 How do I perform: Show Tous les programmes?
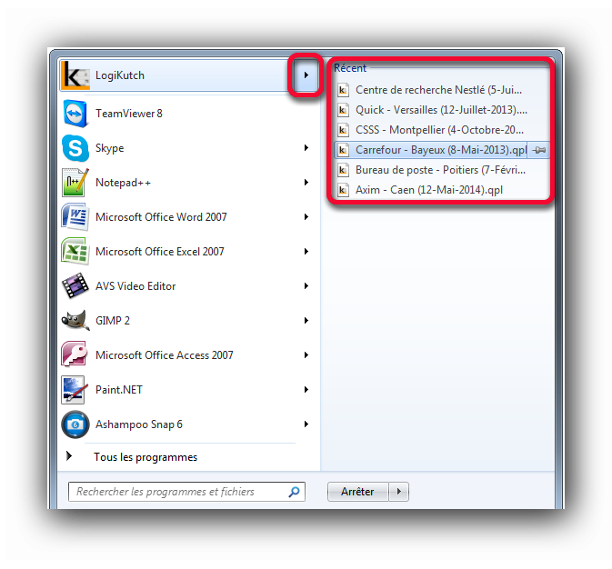pyautogui.click(x=145, y=457)
